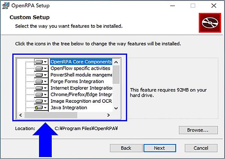Click Internet Explorer Integration drive icon

(41, 88)
